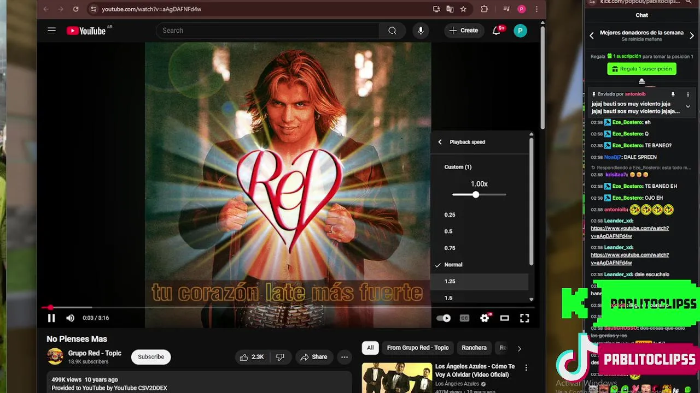Screen dimensions: 700x393
Task: Open the YouTube account avatar menu
Action: 520,31
